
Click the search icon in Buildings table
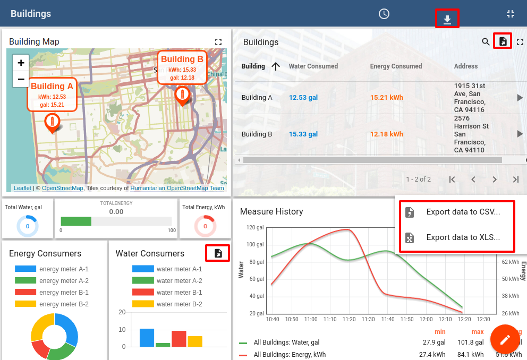[x=486, y=42]
